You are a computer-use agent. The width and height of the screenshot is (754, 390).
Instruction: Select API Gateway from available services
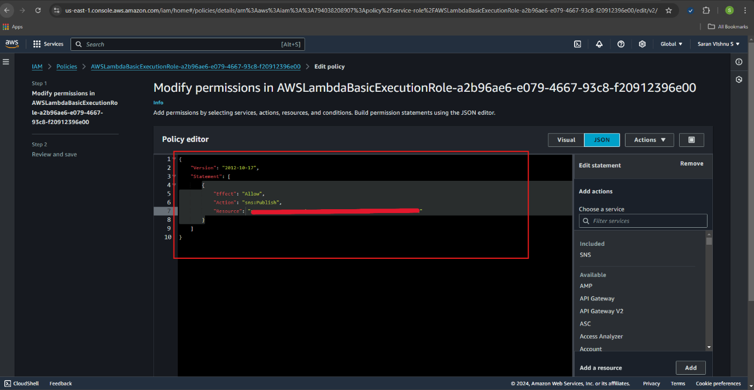[x=597, y=299]
